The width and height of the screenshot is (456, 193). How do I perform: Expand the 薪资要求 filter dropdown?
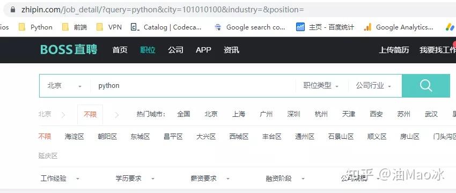210,178
